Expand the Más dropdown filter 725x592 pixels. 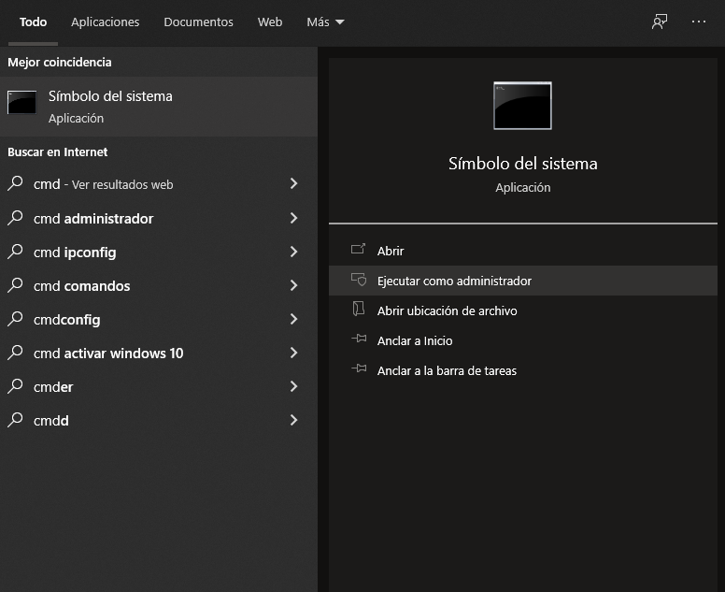coord(325,22)
